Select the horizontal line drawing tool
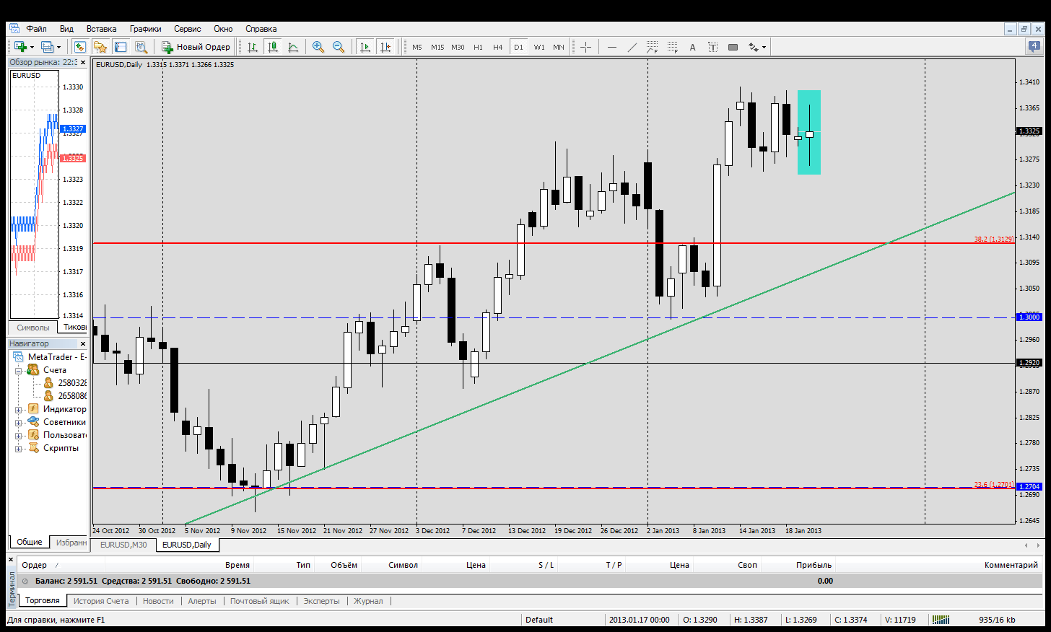This screenshot has height=632, width=1051. coord(612,47)
